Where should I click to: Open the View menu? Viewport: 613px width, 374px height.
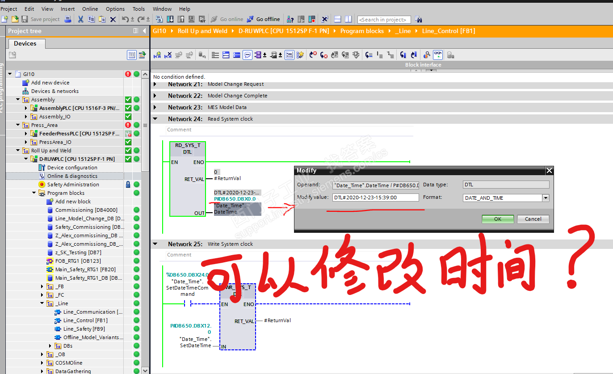pyautogui.click(x=47, y=9)
